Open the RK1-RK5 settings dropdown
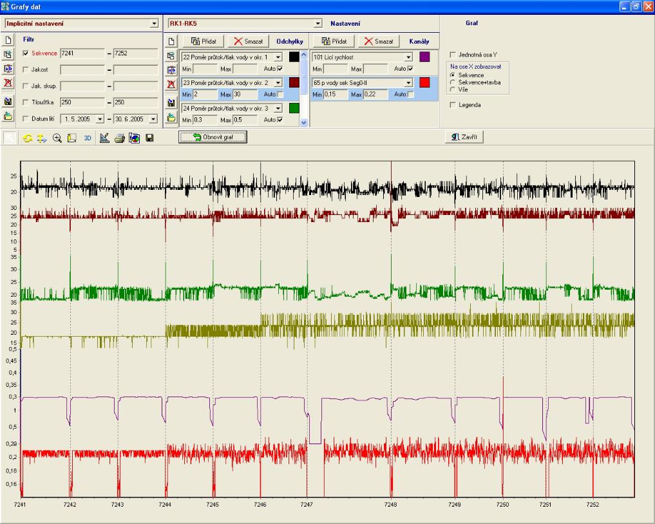 pos(318,24)
